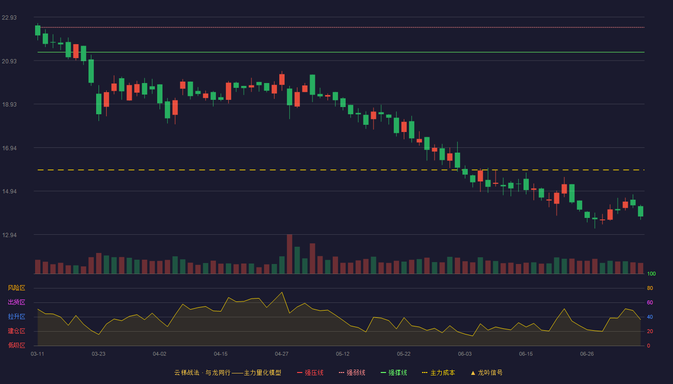Click the green 100 indicator axis value

pyautogui.click(x=651, y=274)
